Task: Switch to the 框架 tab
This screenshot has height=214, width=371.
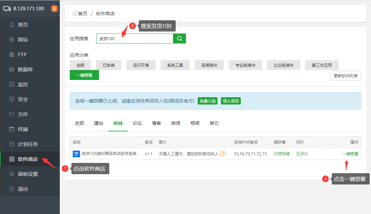Action: tap(195, 123)
